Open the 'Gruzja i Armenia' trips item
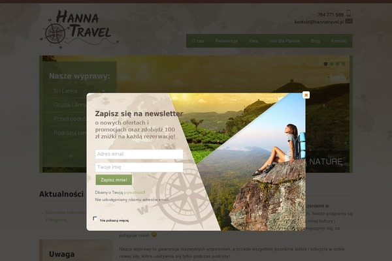 [69, 105]
